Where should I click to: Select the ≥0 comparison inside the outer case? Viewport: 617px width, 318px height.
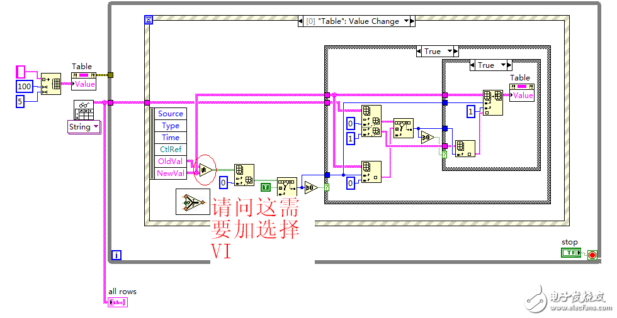pyautogui.click(x=427, y=138)
